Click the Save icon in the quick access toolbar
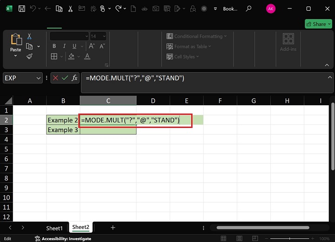Screen dimensions: 335x242 pos(21,9)
